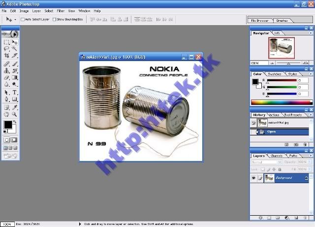
Task: Select the Lasso tool
Action: coord(6,49)
